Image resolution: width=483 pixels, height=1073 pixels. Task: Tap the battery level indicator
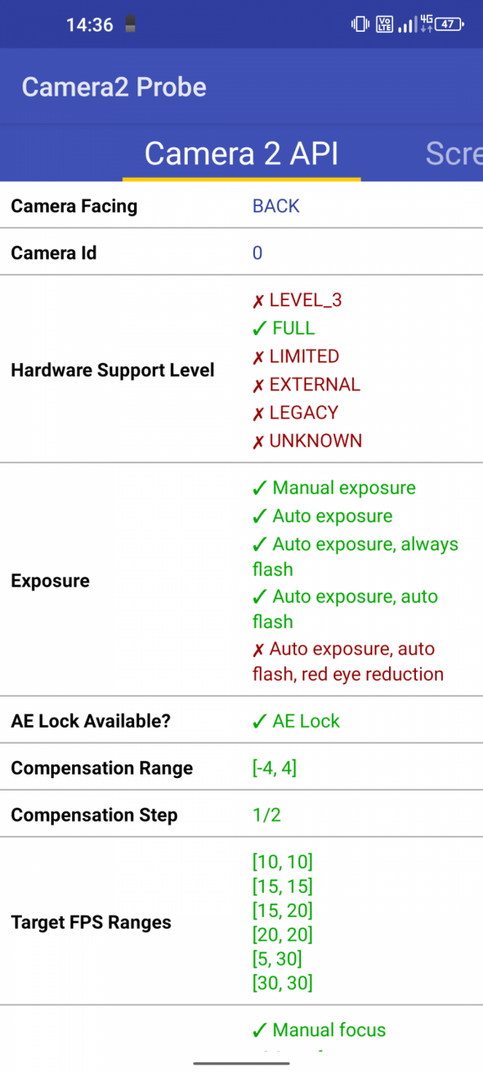click(x=449, y=24)
